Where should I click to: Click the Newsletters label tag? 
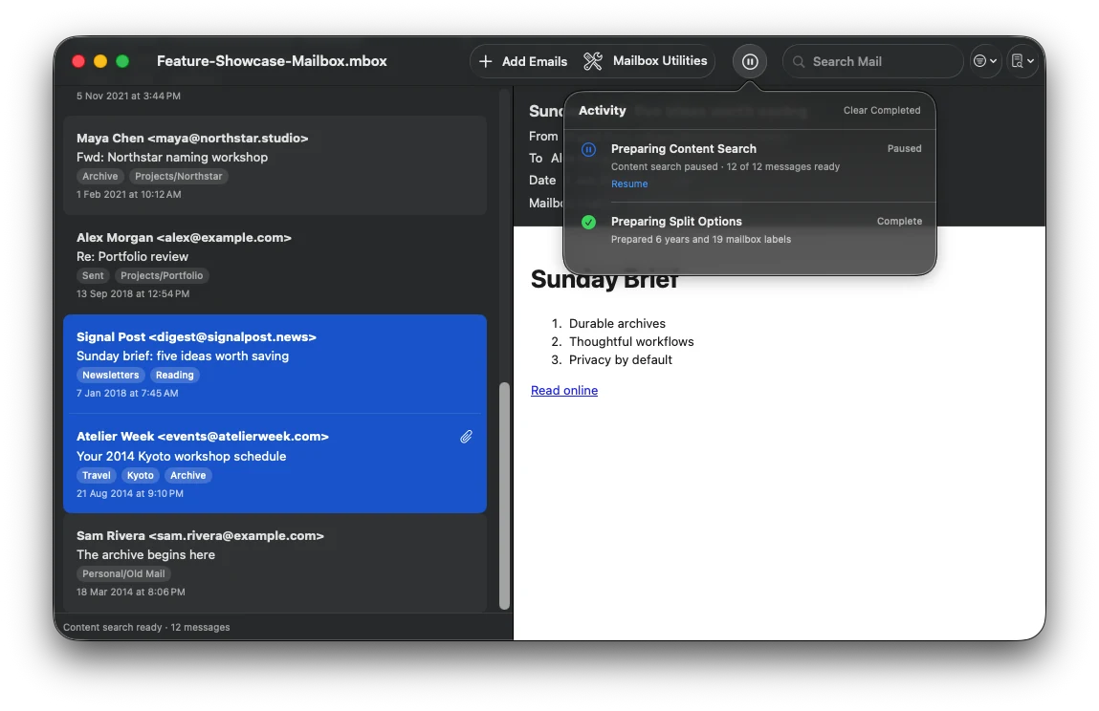point(111,376)
